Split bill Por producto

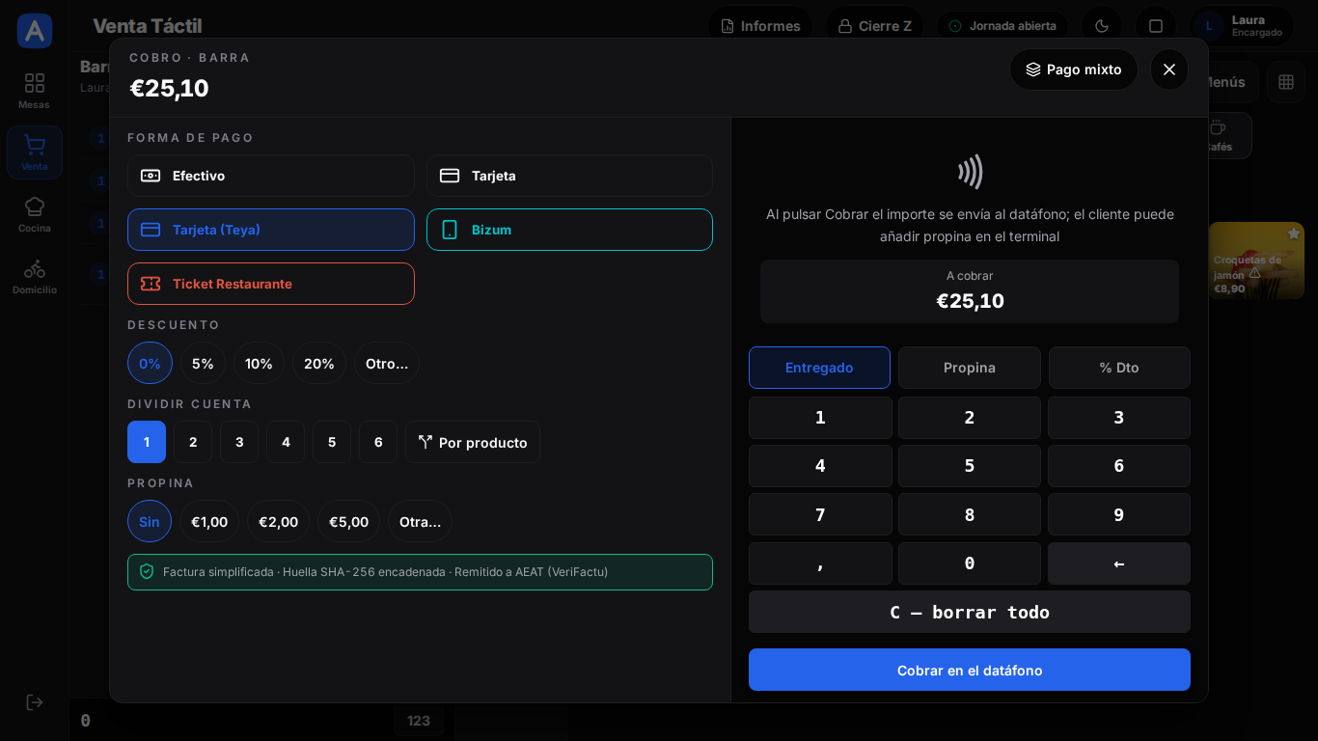473,442
